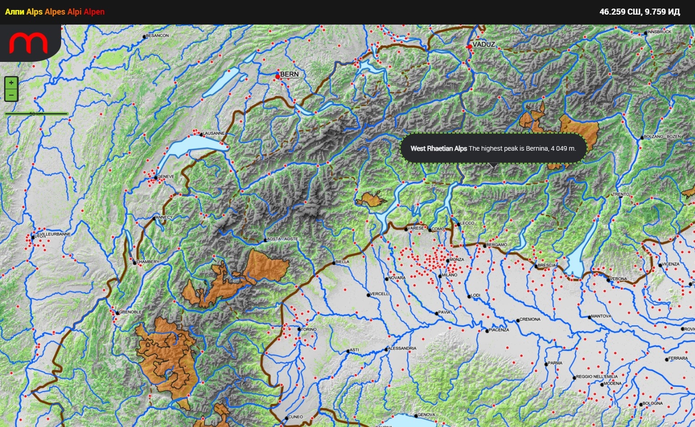Click the GENEVE city marker dot

156,178
